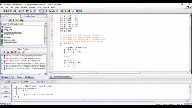Select Insurance.java in file list
This screenshot has width=192, height=108.
click(9, 40)
